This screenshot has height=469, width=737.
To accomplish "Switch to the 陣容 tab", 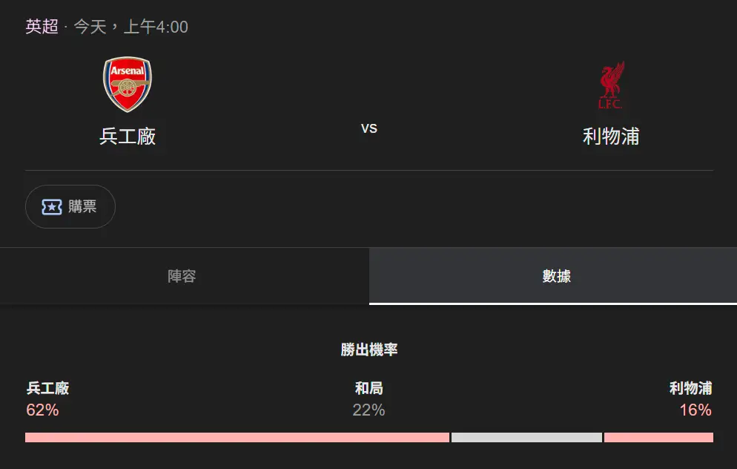I will click(182, 276).
